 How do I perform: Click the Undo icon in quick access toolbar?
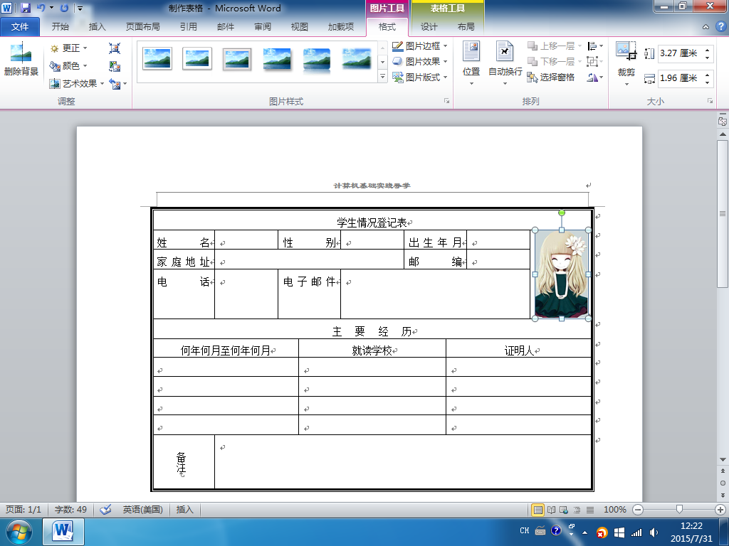coord(41,8)
